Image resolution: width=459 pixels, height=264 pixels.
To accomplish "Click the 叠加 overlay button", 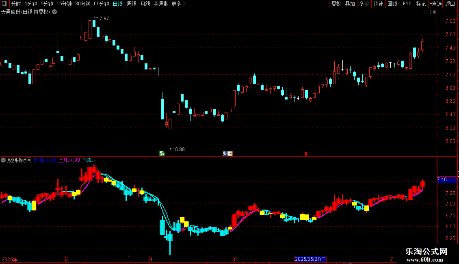I will click(x=350, y=4).
